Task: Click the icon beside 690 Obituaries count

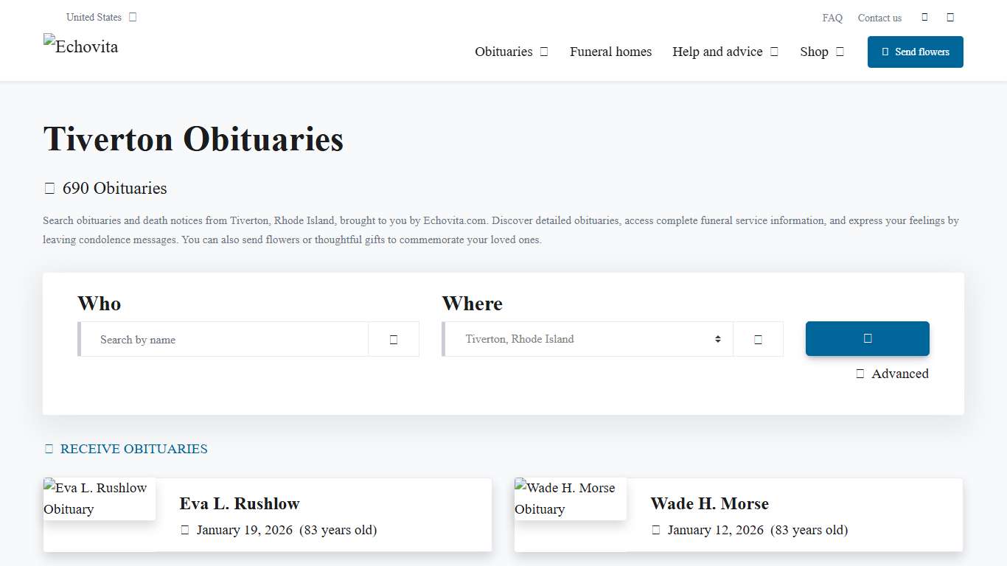Action: 49,188
